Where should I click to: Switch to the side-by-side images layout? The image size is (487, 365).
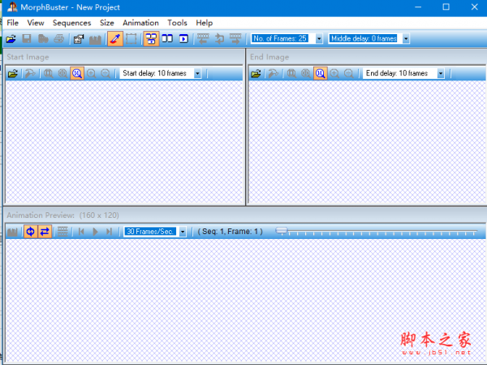pos(167,39)
